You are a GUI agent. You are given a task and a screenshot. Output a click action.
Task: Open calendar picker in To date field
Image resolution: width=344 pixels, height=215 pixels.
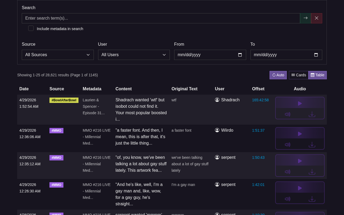click(x=316, y=55)
